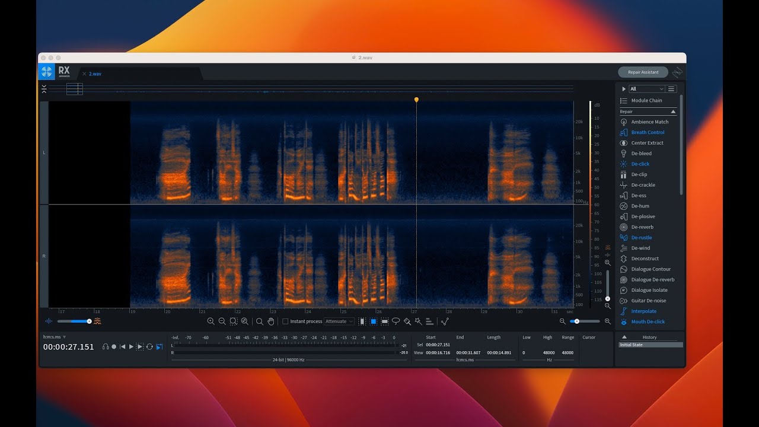Click horizontal zoom in magnifier

(x=607, y=321)
